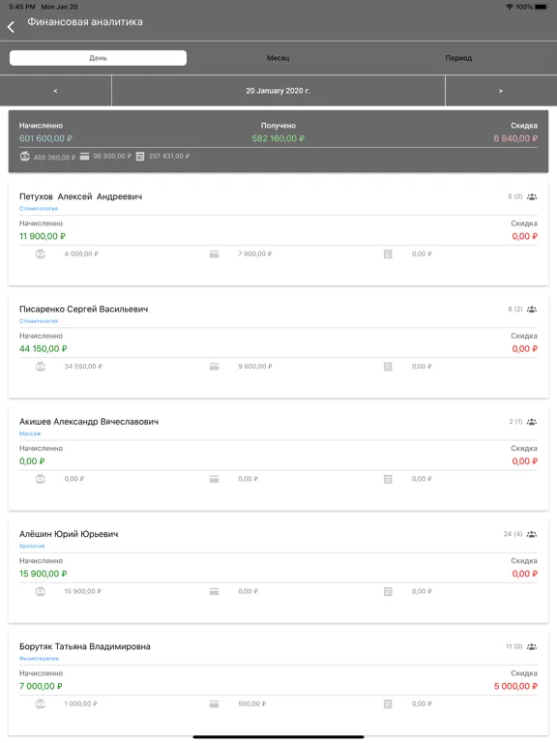
Task: Open doctor Борутяк Татьяна Владимировна
Action: (x=85, y=646)
